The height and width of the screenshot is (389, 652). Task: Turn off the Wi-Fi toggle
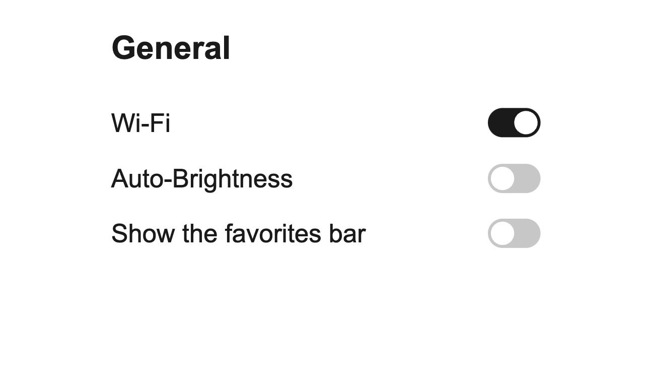pyautogui.click(x=514, y=122)
